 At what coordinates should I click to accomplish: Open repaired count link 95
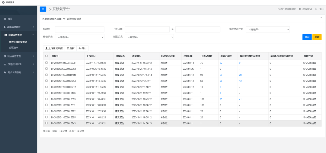point(221,99)
